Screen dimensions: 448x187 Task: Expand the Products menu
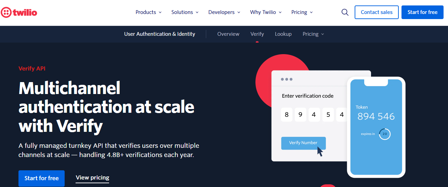[x=148, y=12]
